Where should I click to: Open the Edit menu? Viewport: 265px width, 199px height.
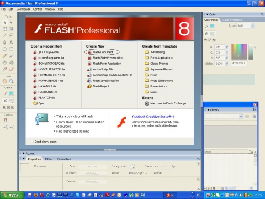[11, 9]
